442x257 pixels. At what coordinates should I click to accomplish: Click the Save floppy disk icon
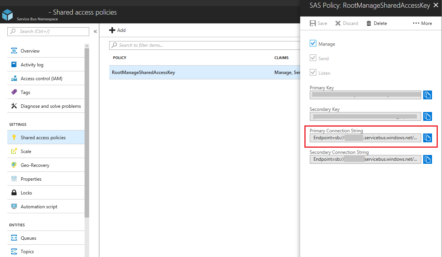click(312, 23)
